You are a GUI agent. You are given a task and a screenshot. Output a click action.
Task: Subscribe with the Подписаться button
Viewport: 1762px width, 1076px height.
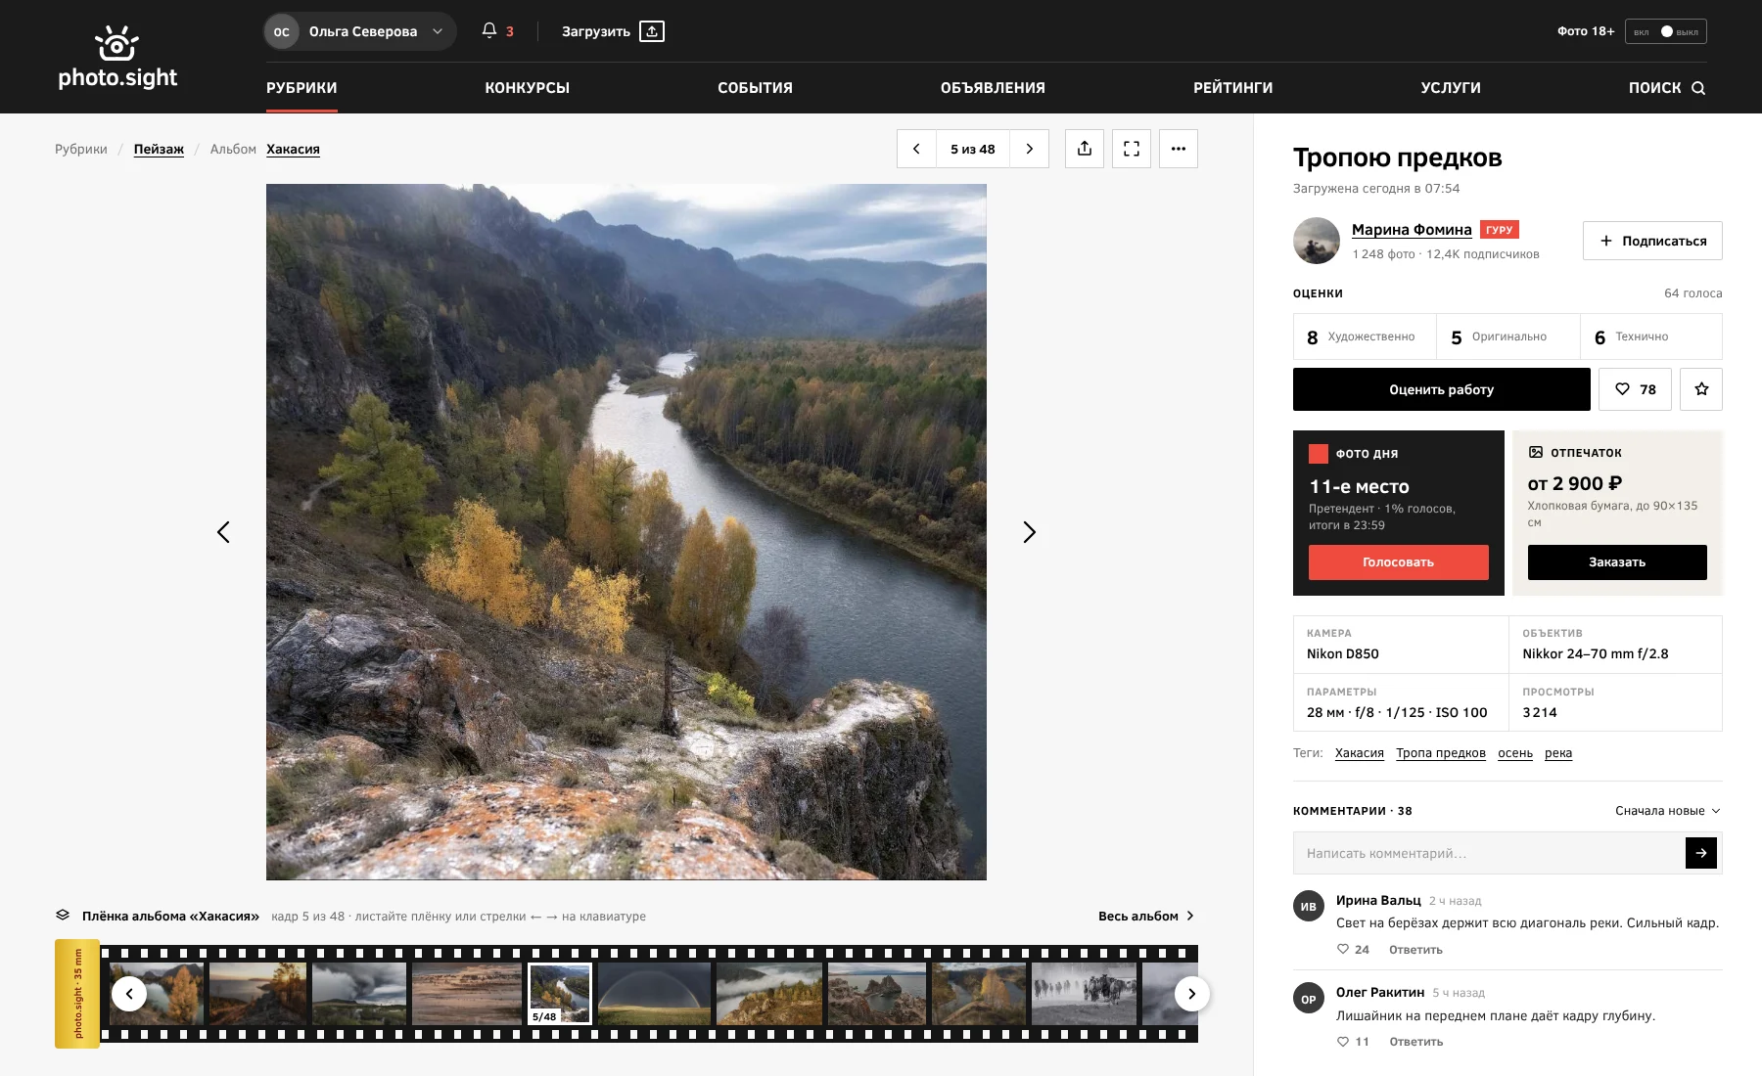[x=1652, y=241]
